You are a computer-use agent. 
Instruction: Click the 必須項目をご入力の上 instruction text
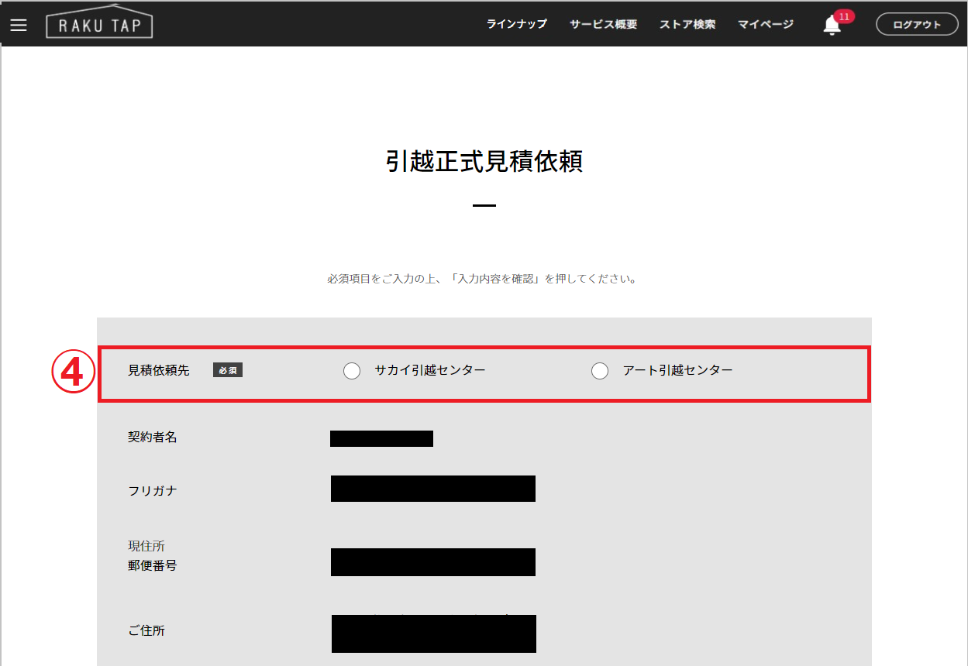483,279
